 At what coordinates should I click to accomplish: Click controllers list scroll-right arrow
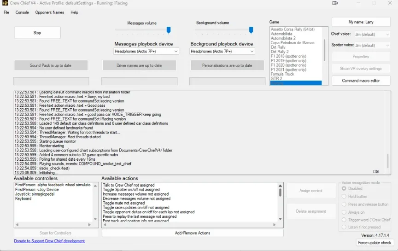(x=89, y=225)
